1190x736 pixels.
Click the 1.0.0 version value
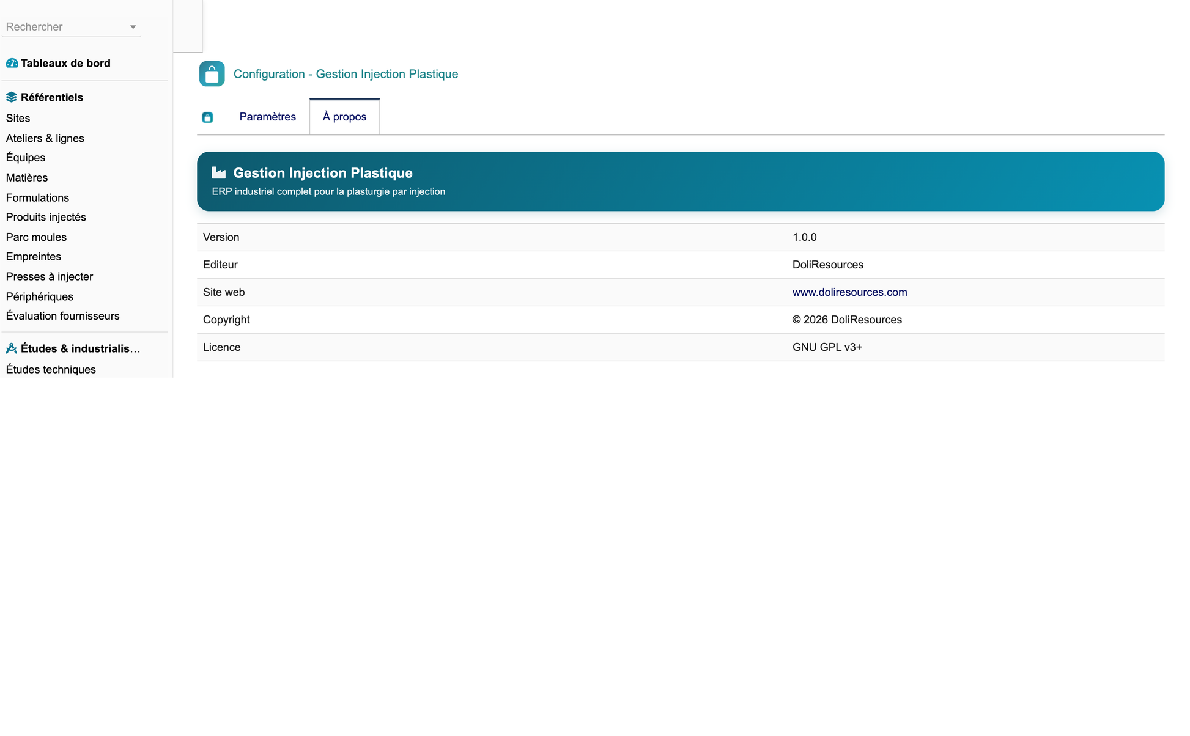[x=804, y=237]
